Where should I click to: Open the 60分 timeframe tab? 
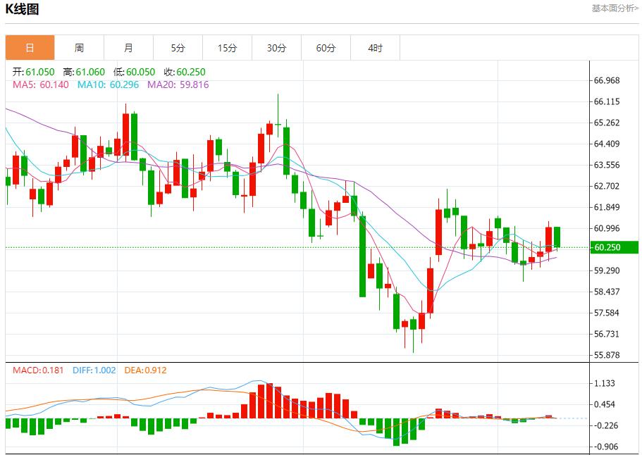point(326,48)
